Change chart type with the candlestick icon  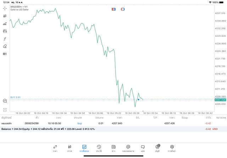[5, 16]
